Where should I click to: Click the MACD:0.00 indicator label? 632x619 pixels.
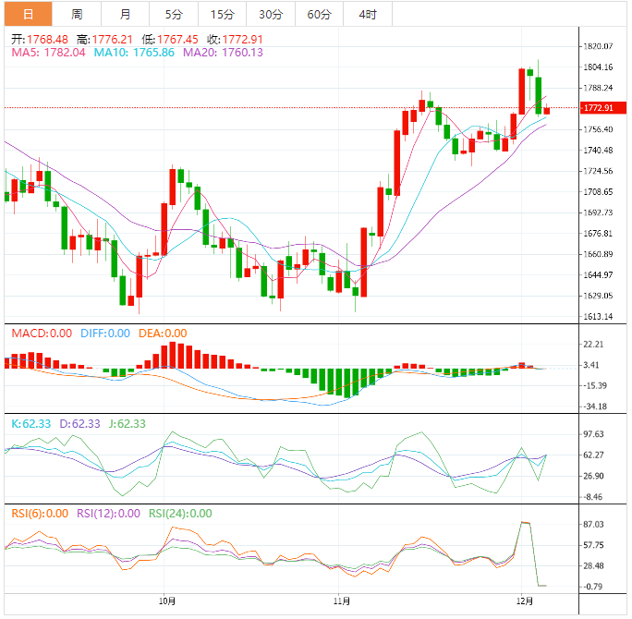[41, 334]
